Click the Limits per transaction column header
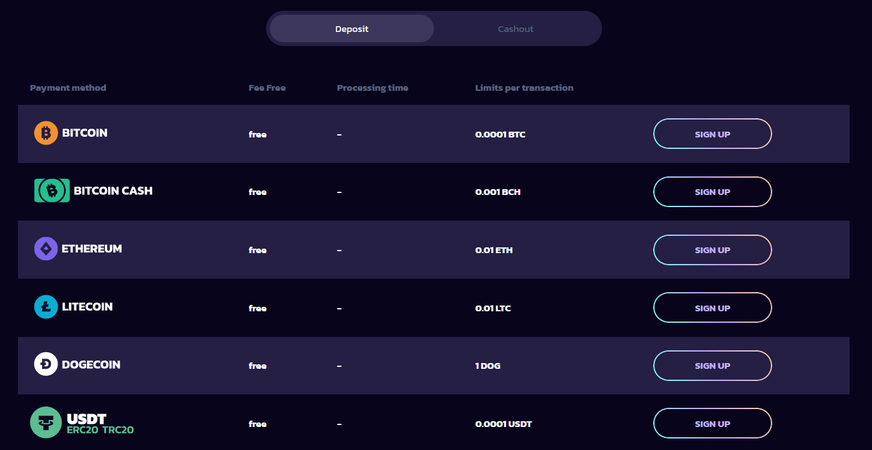The height and width of the screenshot is (450, 872). [x=524, y=88]
